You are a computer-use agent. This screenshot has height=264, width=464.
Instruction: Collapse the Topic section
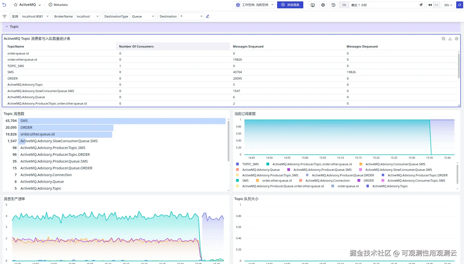(x=7, y=27)
